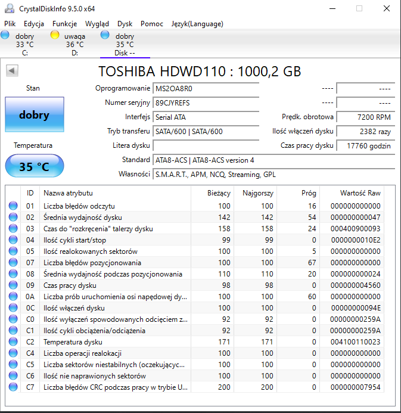Screen dimensions: 401x413
Task: Open the Język(Language) menu
Action: (197, 24)
